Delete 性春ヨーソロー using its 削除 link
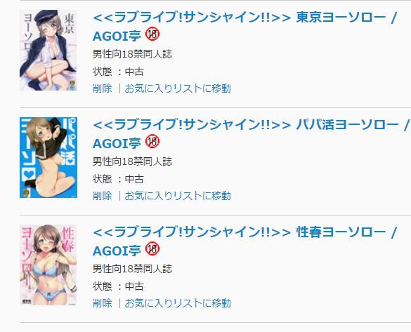 coord(103,303)
